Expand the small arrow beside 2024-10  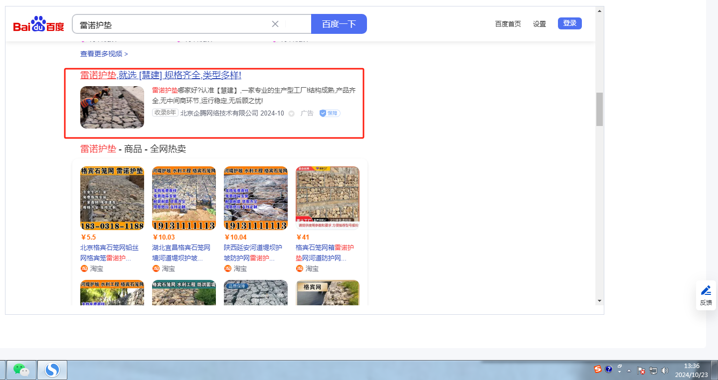click(x=292, y=114)
